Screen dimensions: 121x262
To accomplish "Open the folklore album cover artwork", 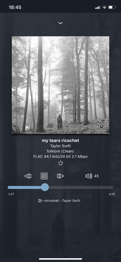I will coord(60,85).
